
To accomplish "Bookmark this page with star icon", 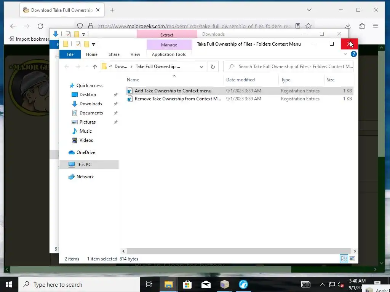I will click(308, 26).
